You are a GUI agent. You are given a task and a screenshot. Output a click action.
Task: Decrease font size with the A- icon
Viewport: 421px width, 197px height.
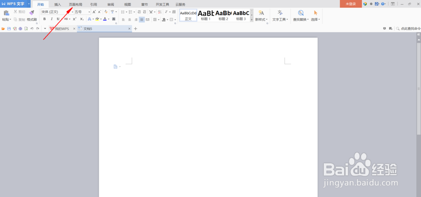[x=99, y=12]
